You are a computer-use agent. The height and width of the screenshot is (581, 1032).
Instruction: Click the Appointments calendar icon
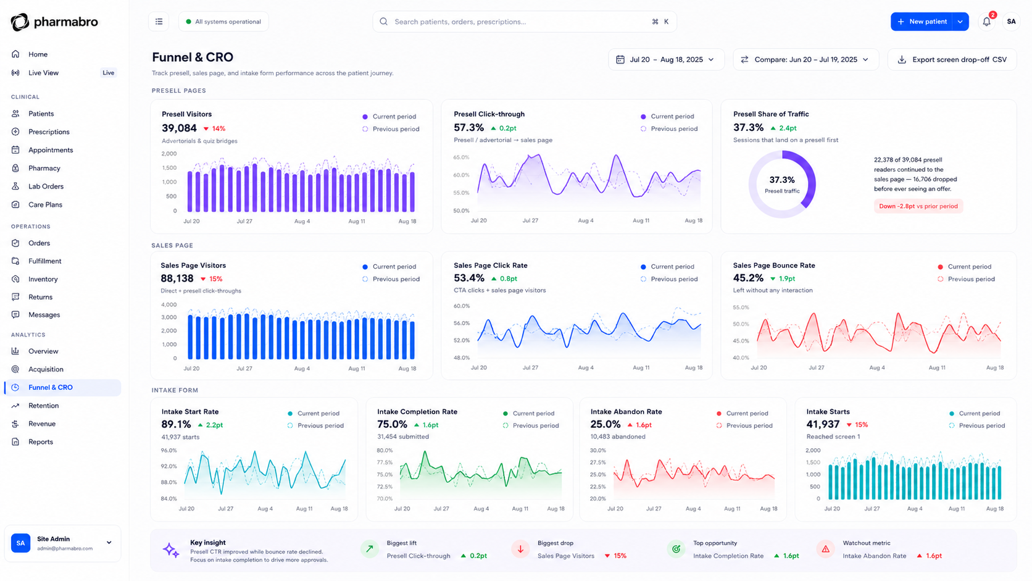point(15,150)
